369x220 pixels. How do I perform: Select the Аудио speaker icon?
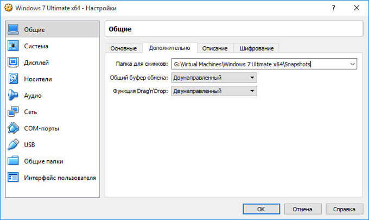click(x=14, y=96)
